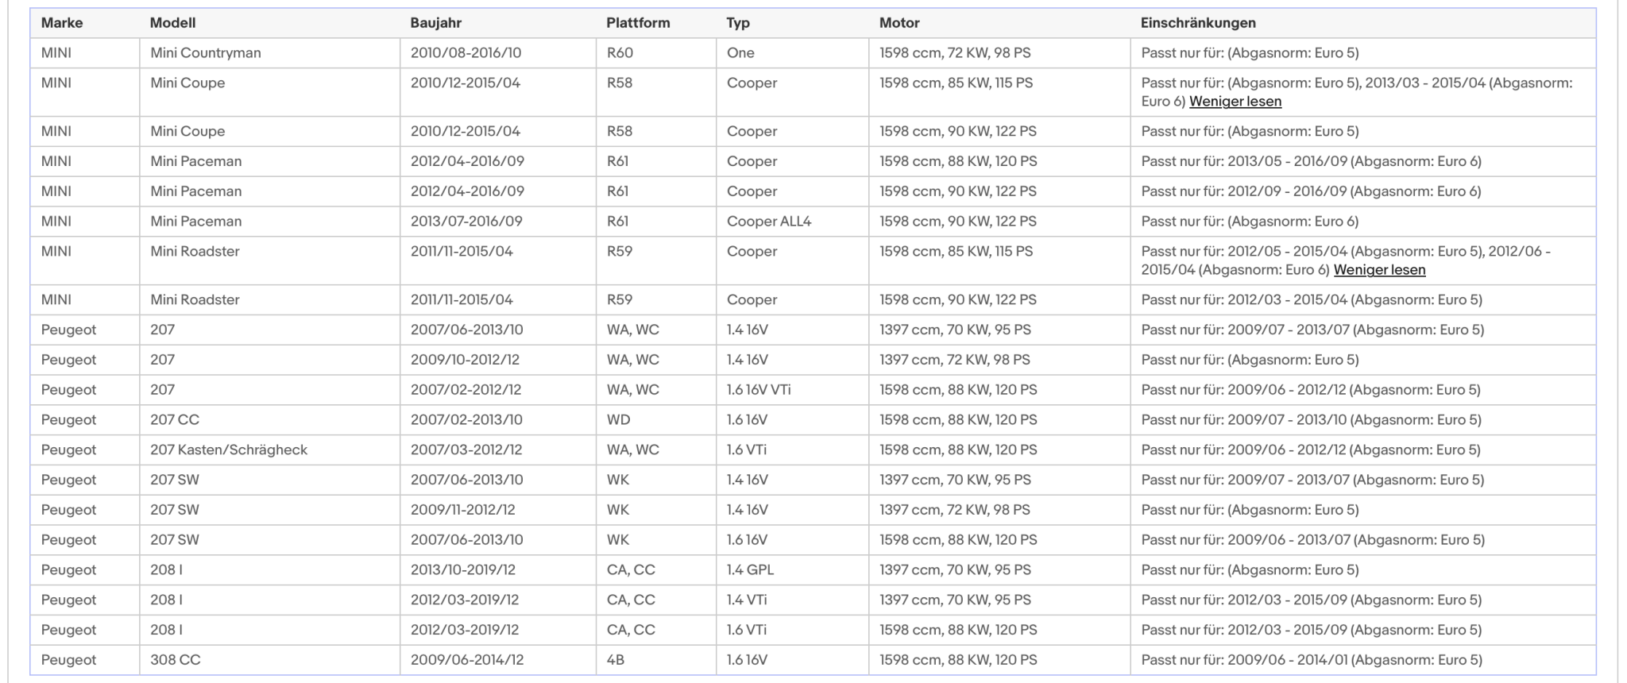Viewport: 1627px width, 683px height.
Task: Collapse restrictions via 'Weniger lesen' in Mini Roadster row
Action: pos(1379,270)
